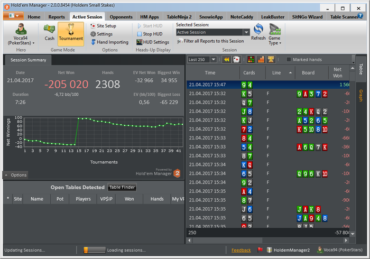This screenshot has height=259, width=370.
Task: Click the Net Winnings tournament graph
Action: coord(104,132)
